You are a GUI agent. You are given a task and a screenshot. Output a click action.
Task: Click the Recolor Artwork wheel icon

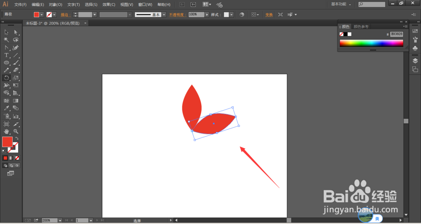click(x=242, y=15)
